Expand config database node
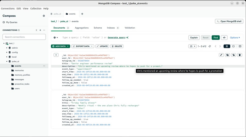This screenshot has width=246, height=137. pyautogui.click(x=7, y=52)
